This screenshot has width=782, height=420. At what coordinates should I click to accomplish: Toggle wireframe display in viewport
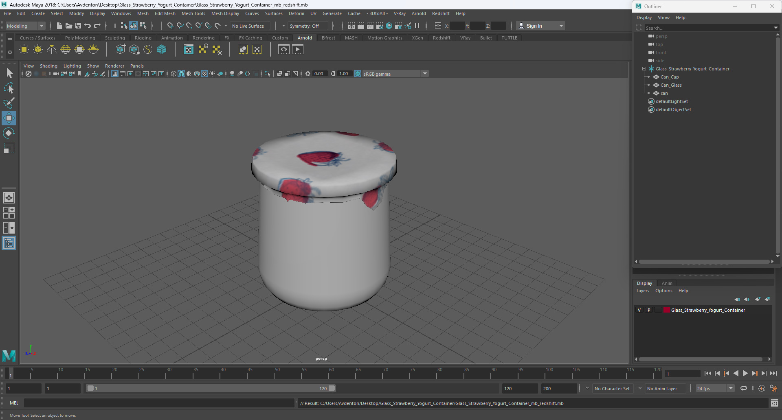174,74
